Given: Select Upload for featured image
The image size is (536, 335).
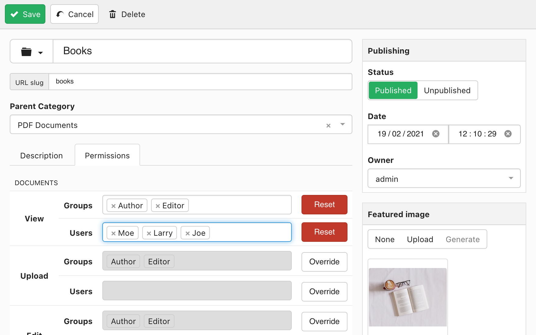Looking at the screenshot, I should 420,239.
